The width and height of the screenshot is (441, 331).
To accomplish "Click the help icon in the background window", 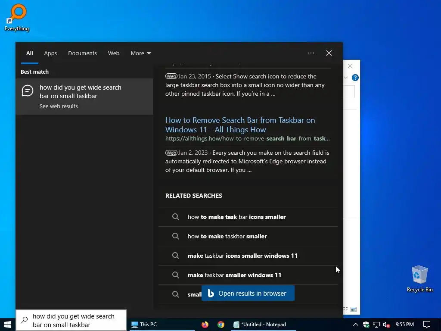I will pos(355,78).
